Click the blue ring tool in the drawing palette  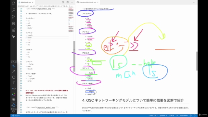tap(14, 105)
